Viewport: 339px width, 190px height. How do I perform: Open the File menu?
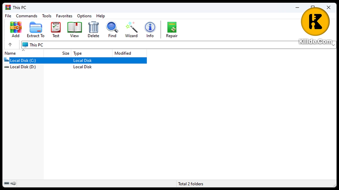pyautogui.click(x=8, y=16)
